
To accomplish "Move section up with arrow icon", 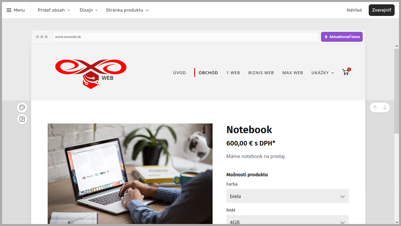I will (x=375, y=108).
